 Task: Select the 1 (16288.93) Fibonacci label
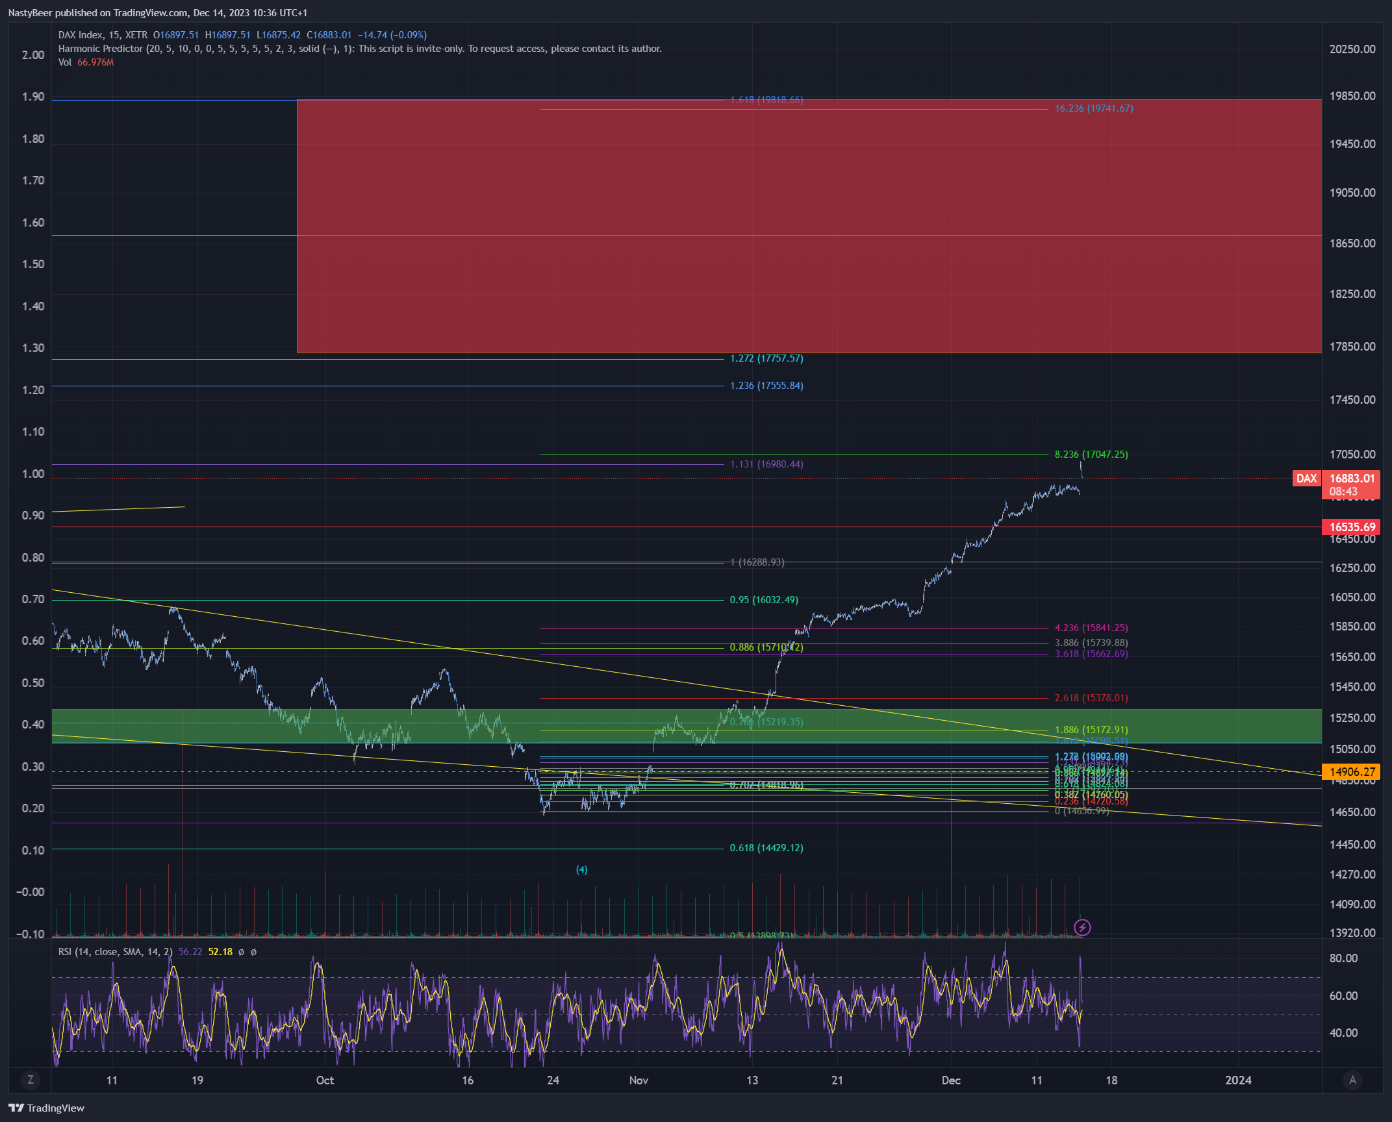[757, 562]
